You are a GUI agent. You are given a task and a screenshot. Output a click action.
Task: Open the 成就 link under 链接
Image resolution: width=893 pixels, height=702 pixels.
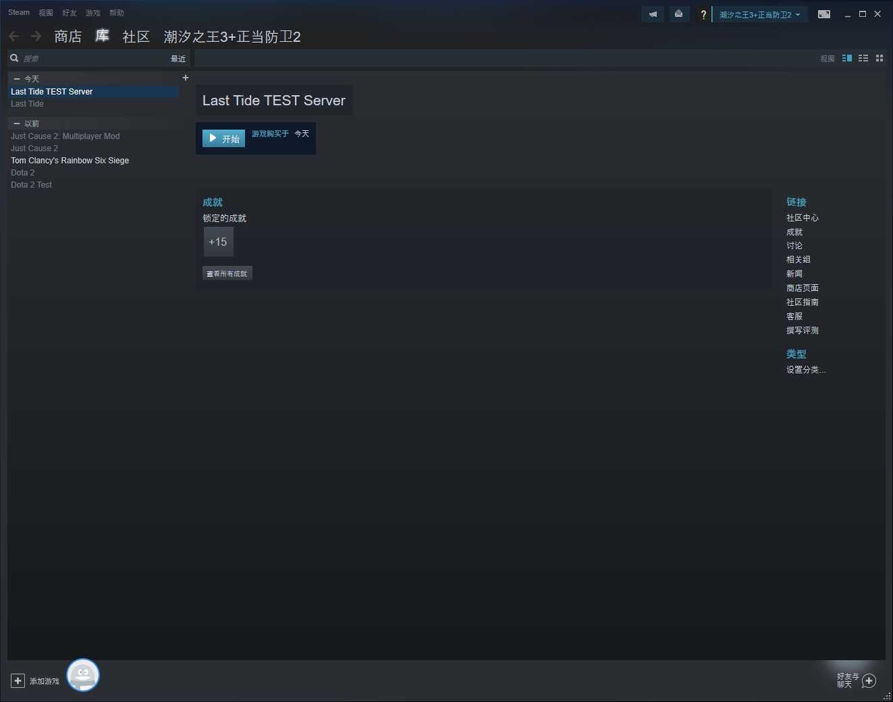coord(794,232)
